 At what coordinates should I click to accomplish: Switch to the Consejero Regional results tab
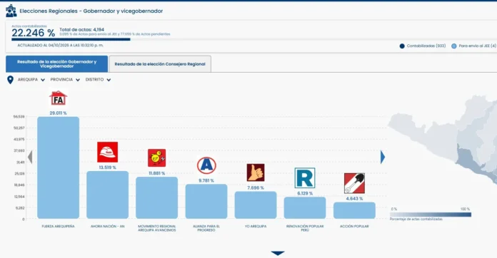coord(160,64)
